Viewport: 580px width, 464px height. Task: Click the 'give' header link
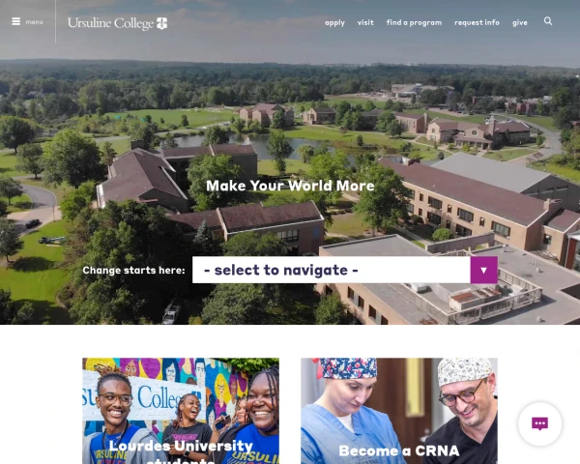pyautogui.click(x=520, y=23)
